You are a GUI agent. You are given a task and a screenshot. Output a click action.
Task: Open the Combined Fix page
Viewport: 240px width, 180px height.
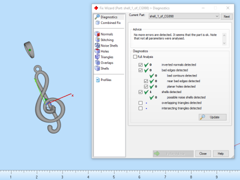point(108,22)
